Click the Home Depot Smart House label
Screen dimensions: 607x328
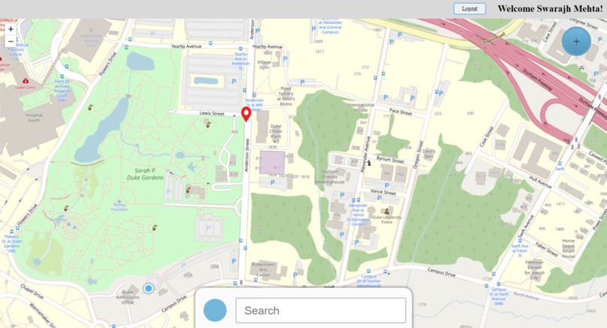point(569,249)
